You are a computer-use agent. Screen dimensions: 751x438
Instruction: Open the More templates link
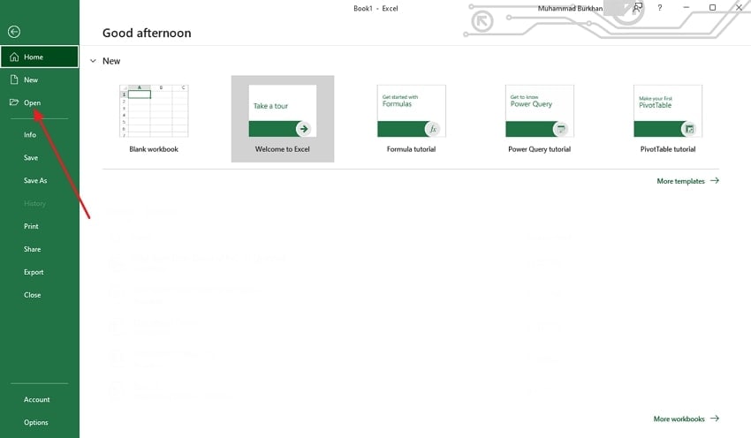point(680,181)
